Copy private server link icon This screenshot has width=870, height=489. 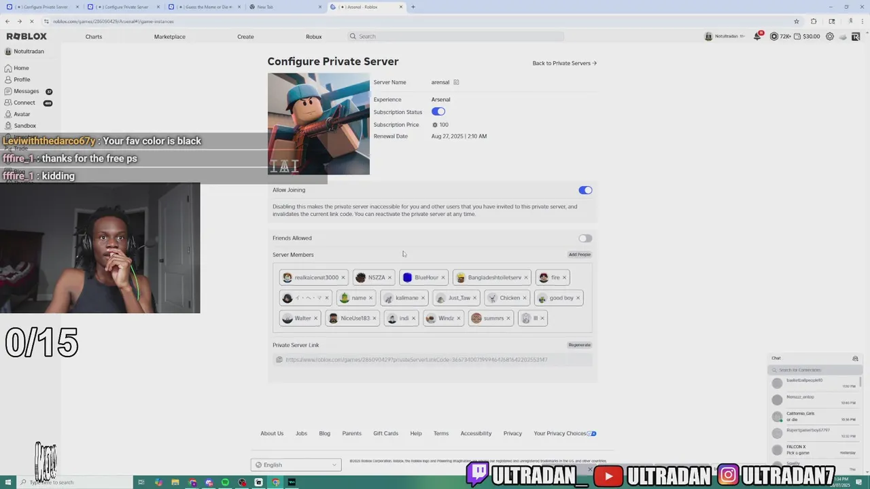tap(279, 360)
